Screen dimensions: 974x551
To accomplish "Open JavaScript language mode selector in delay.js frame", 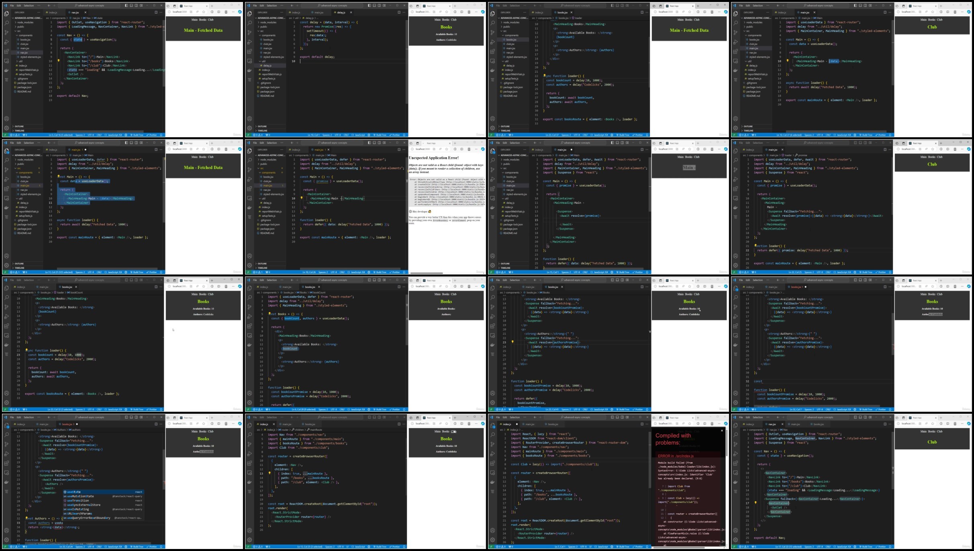I will (359, 135).
